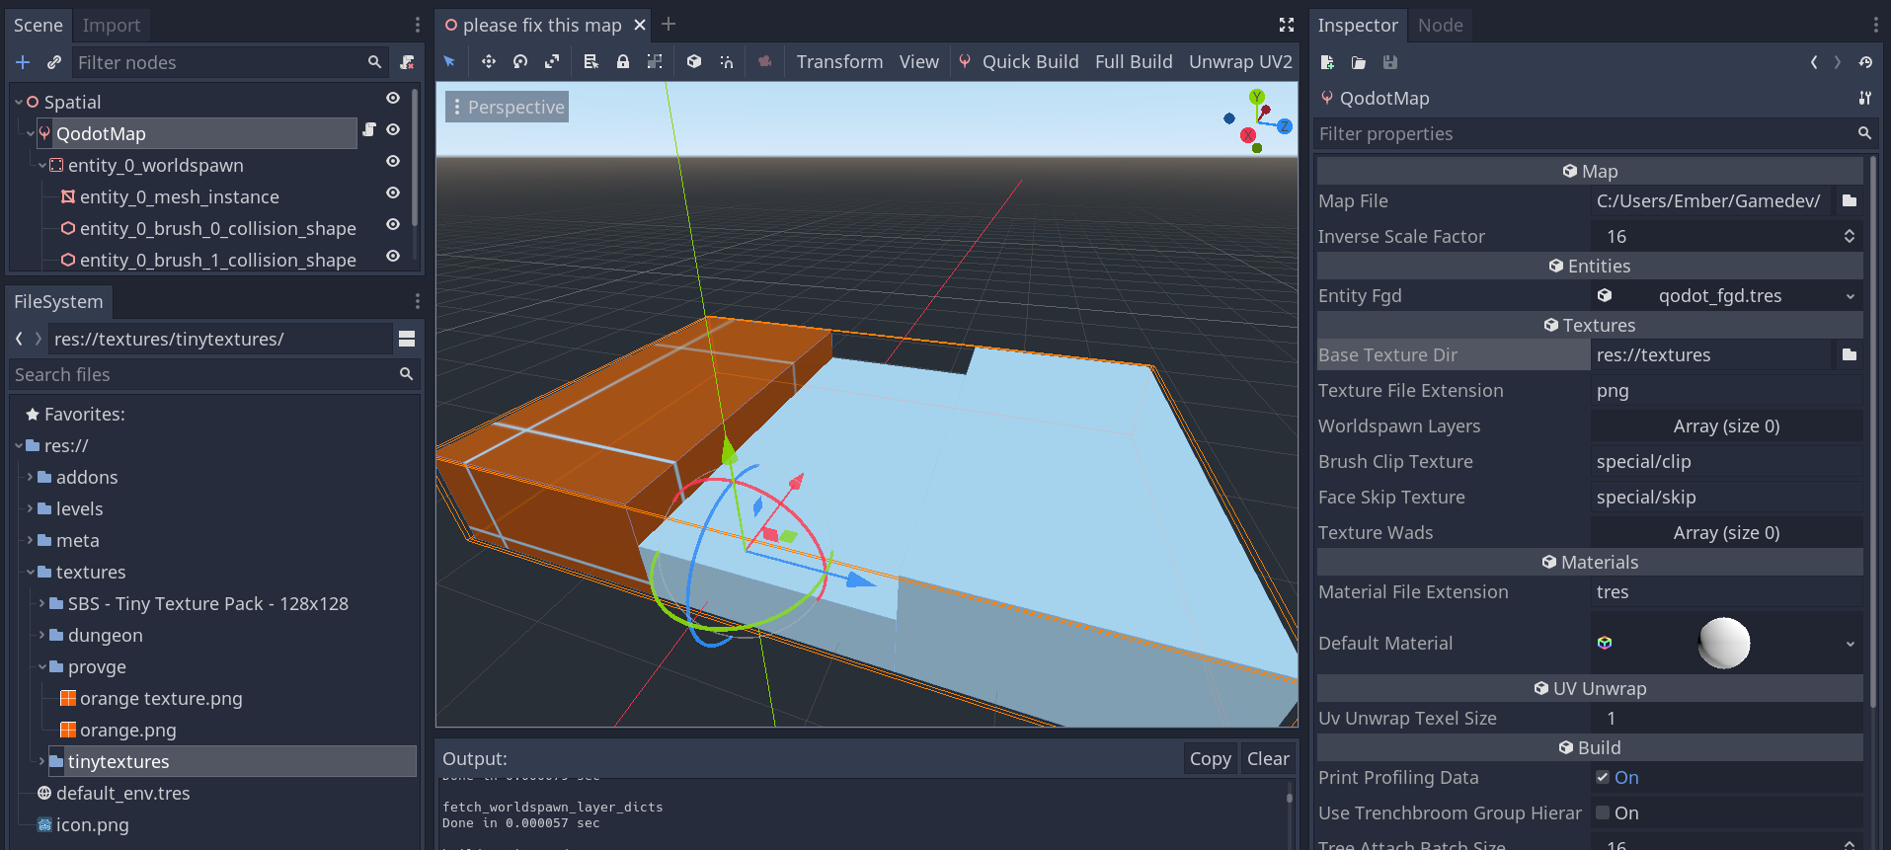Go to next edited object in history

click(1838, 62)
